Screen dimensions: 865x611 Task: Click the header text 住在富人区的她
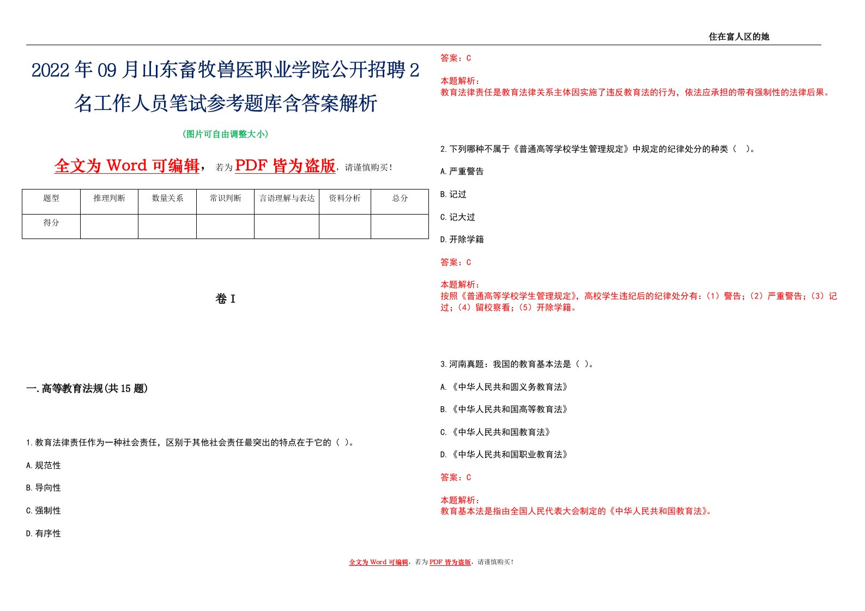tap(739, 36)
